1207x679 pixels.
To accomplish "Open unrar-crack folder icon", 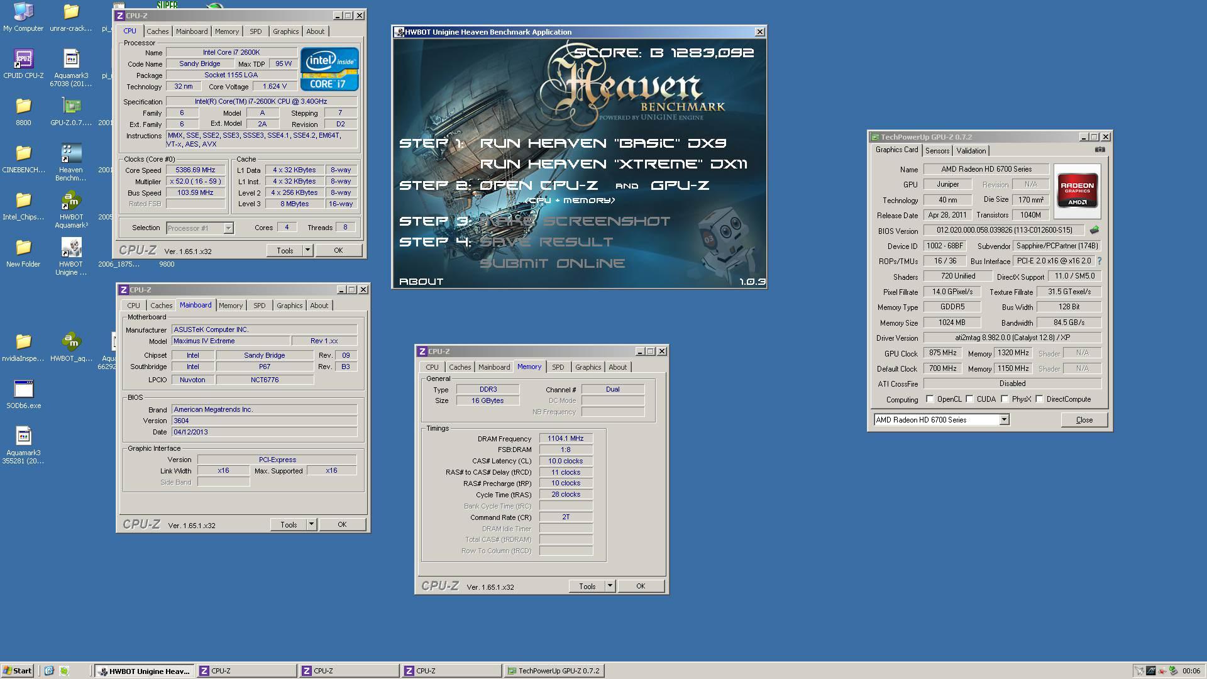I will pos(71,18).
